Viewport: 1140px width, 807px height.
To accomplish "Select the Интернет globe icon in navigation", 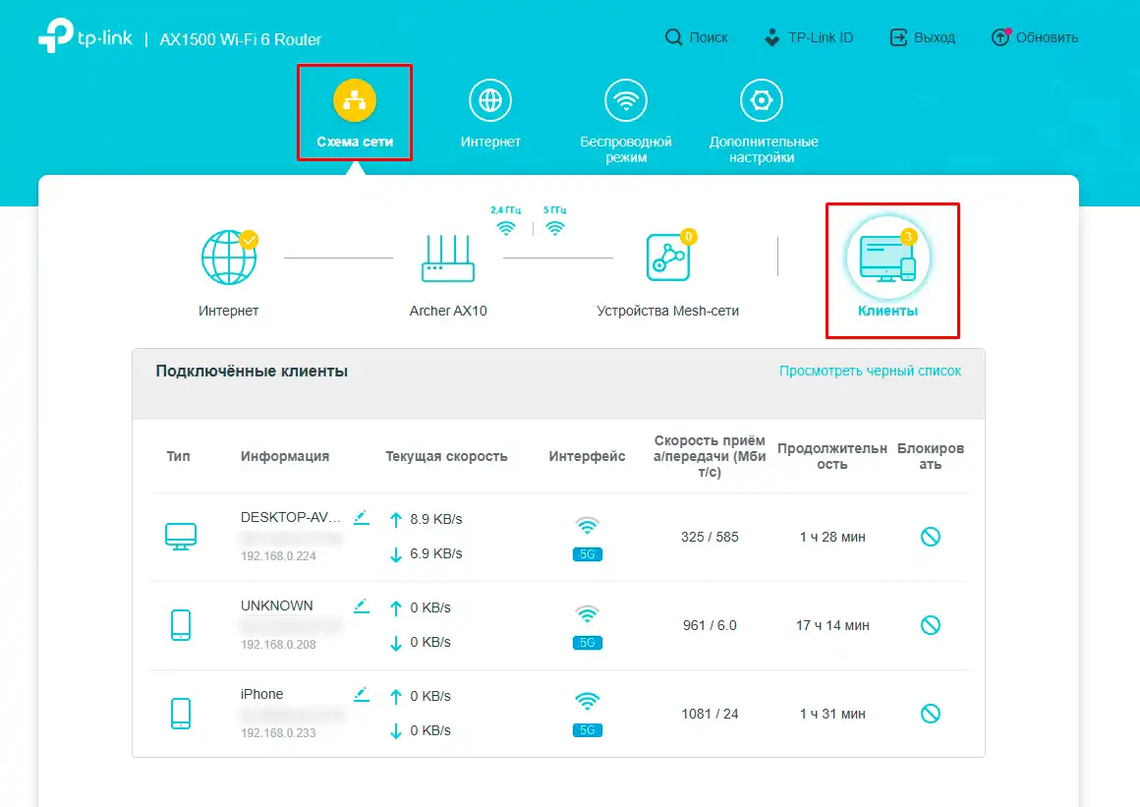I will tap(490, 99).
